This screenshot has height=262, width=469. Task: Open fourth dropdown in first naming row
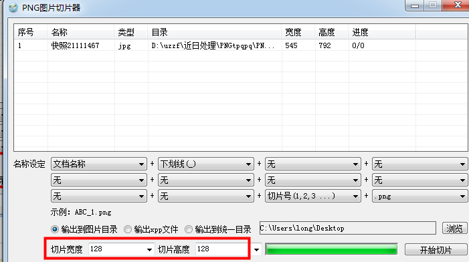click(x=420, y=164)
